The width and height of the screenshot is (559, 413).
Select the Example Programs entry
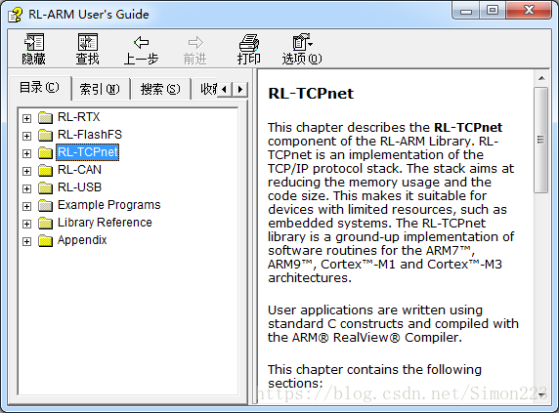point(109,205)
